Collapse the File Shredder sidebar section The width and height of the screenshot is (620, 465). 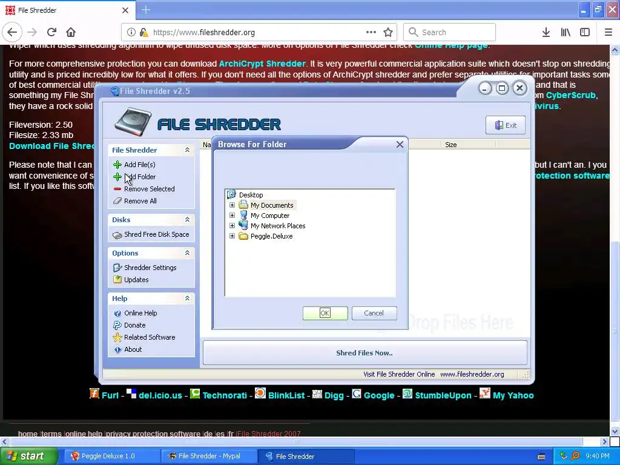[188, 150]
